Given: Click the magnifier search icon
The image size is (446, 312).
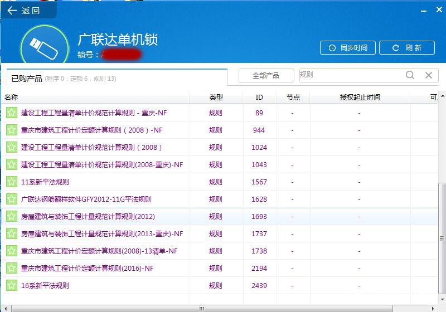Looking at the screenshot, I should pos(410,75).
